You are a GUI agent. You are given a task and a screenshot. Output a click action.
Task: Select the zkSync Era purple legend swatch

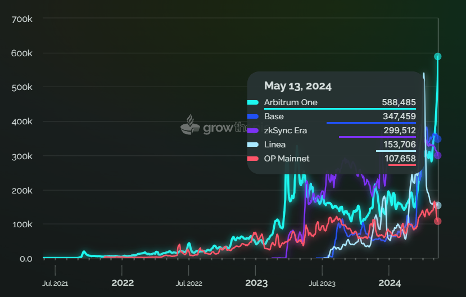pyautogui.click(x=253, y=130)
